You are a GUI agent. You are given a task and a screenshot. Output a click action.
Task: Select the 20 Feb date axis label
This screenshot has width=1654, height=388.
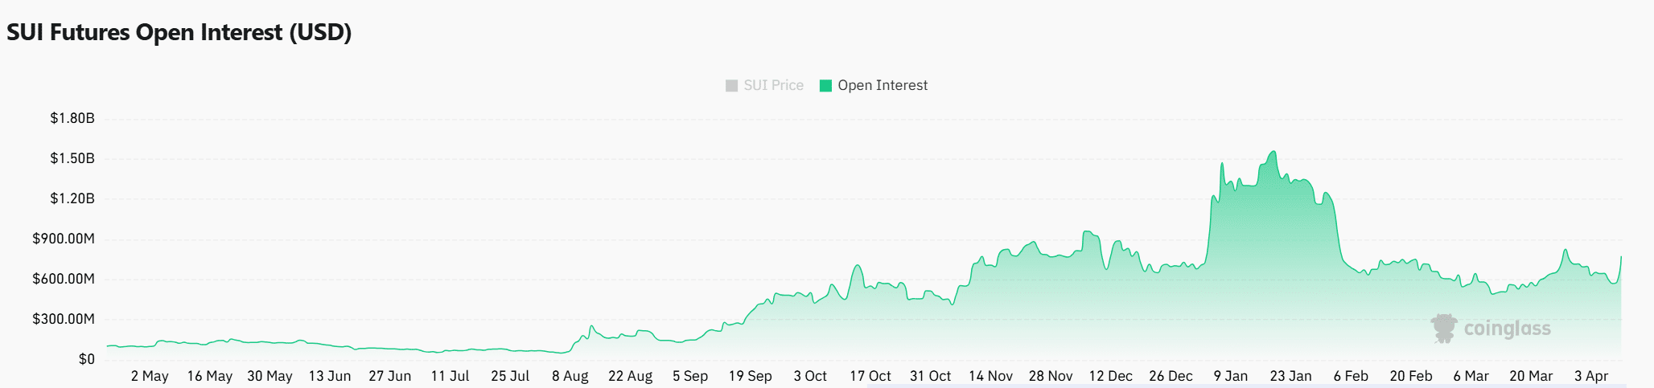pos(1410,376)
